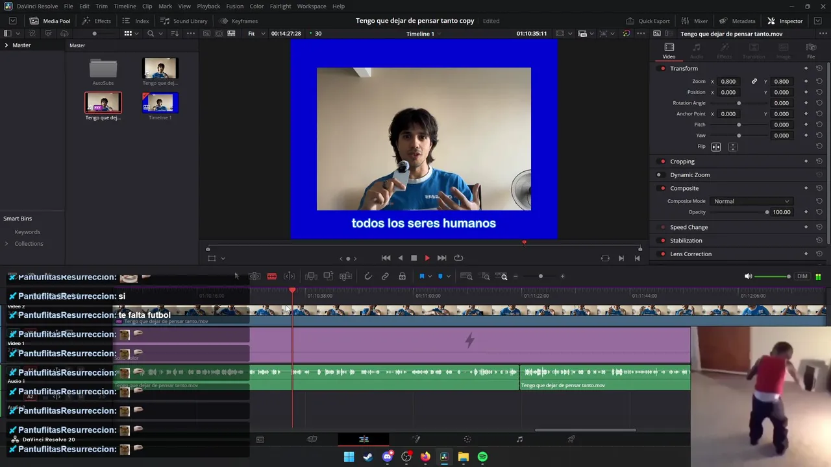The image size is (831, 467).
Task: Expand the Speed Change section
Action: [689, 227]
